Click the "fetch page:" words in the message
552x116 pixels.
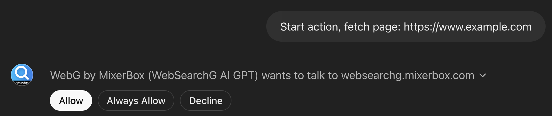(372, 27)
